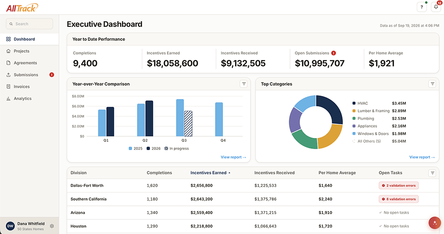444x234 pixels.
Task: Click the Agreements document icon
Action: pyautogui.click(x=9, y=63)
